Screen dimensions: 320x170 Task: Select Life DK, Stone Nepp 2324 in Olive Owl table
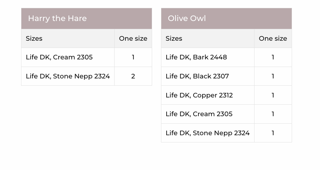(207, 133)
